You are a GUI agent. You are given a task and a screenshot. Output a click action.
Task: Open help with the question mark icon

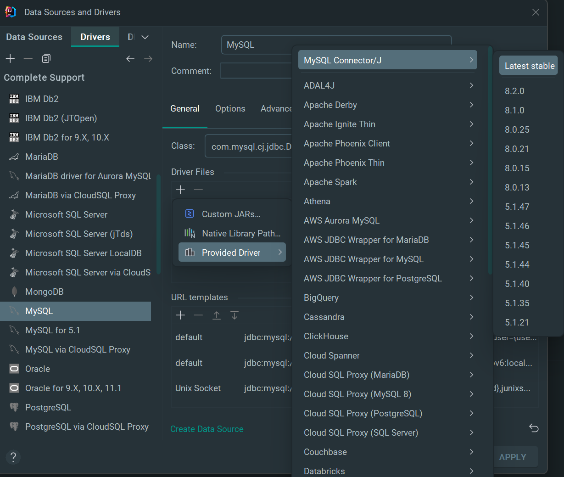(13, 457)
